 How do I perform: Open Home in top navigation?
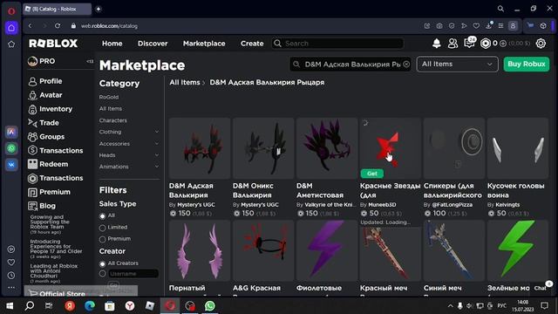[112, 44]
